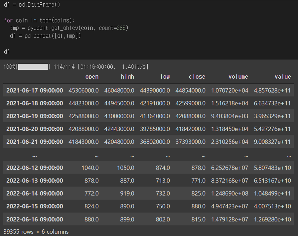The height and width of the screenshot is (236, 298).
Task: Select row index 2021-06-18 09:00:00
Action: point(35,103)
